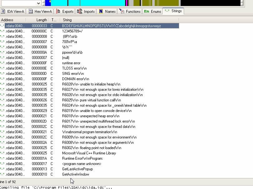Switch to the IDA View-A tab
253x189 pixels.
coord(15,12)
